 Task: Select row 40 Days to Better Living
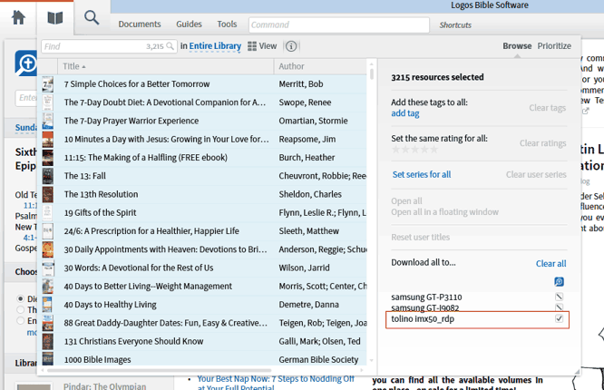click(x=204, y=287)
